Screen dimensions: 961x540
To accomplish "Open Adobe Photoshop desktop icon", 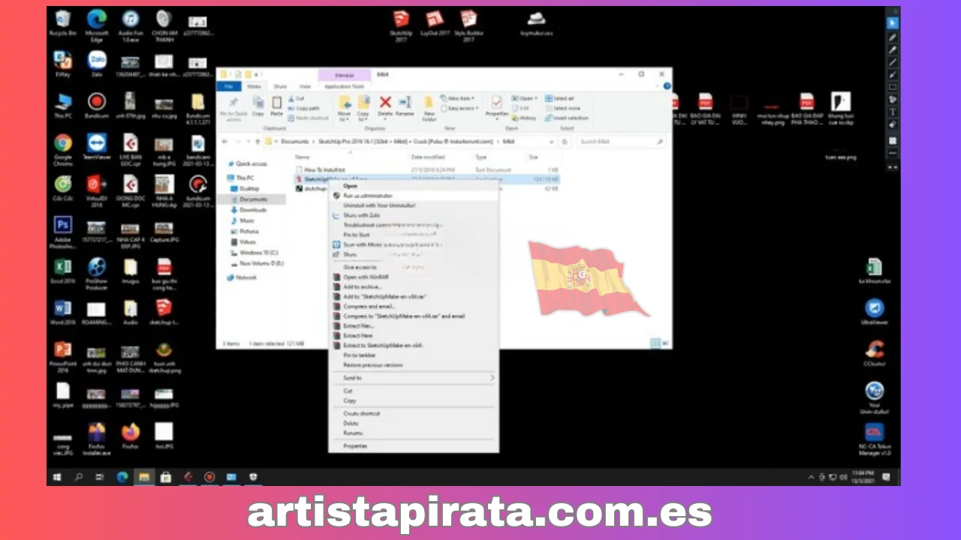I will (x=62, y=232).
